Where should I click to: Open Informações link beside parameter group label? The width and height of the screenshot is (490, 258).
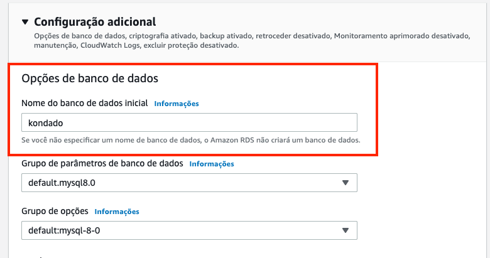point(212,164)
